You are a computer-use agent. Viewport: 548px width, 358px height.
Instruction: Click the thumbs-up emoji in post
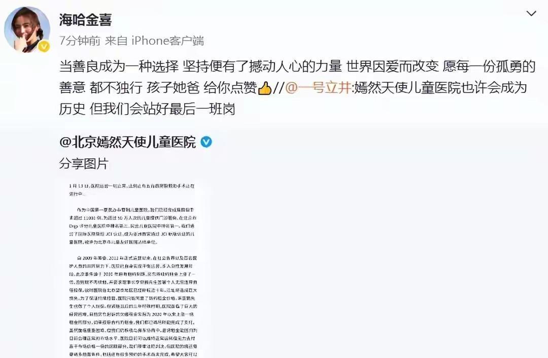[x=264, y=88]
